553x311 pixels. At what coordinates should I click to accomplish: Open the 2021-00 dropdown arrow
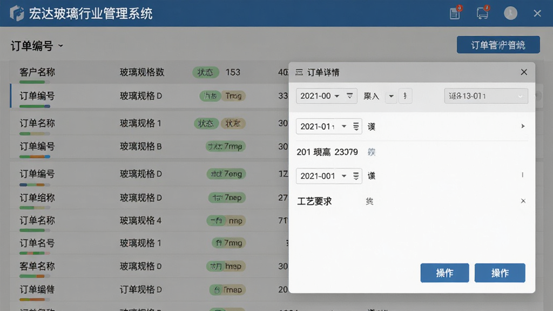pyautogui.click(x=337, y=96)
